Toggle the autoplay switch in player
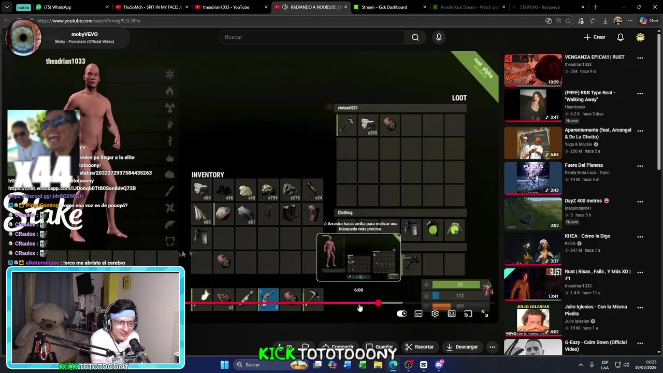 pos(402,314)
